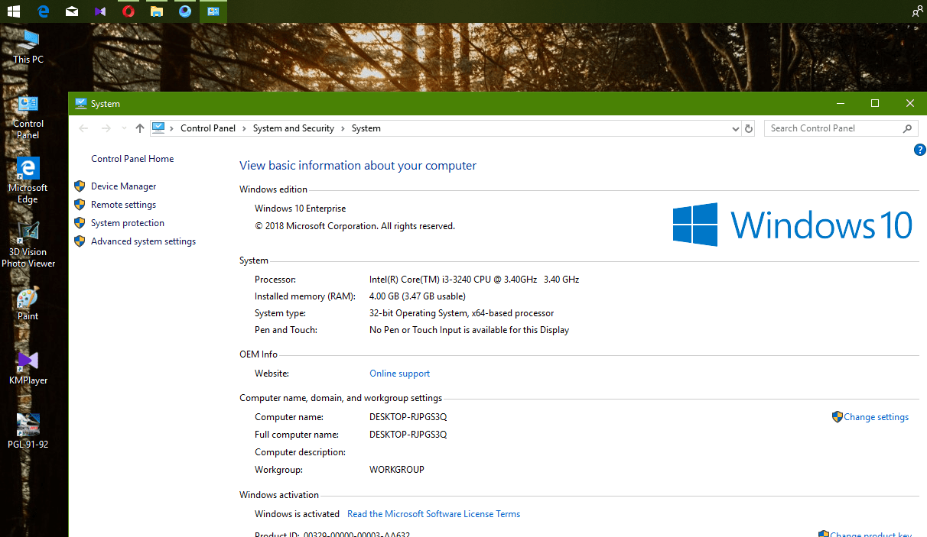
Task: Open KMPlayer from the taskbar
Action: click(x=99, y=11)
